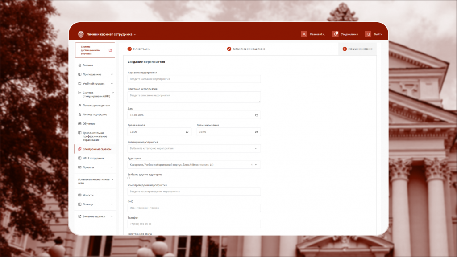This screenshot has width=457, height=257.
Task: Open the user profile avatar icon
Action: pos(304,34)
